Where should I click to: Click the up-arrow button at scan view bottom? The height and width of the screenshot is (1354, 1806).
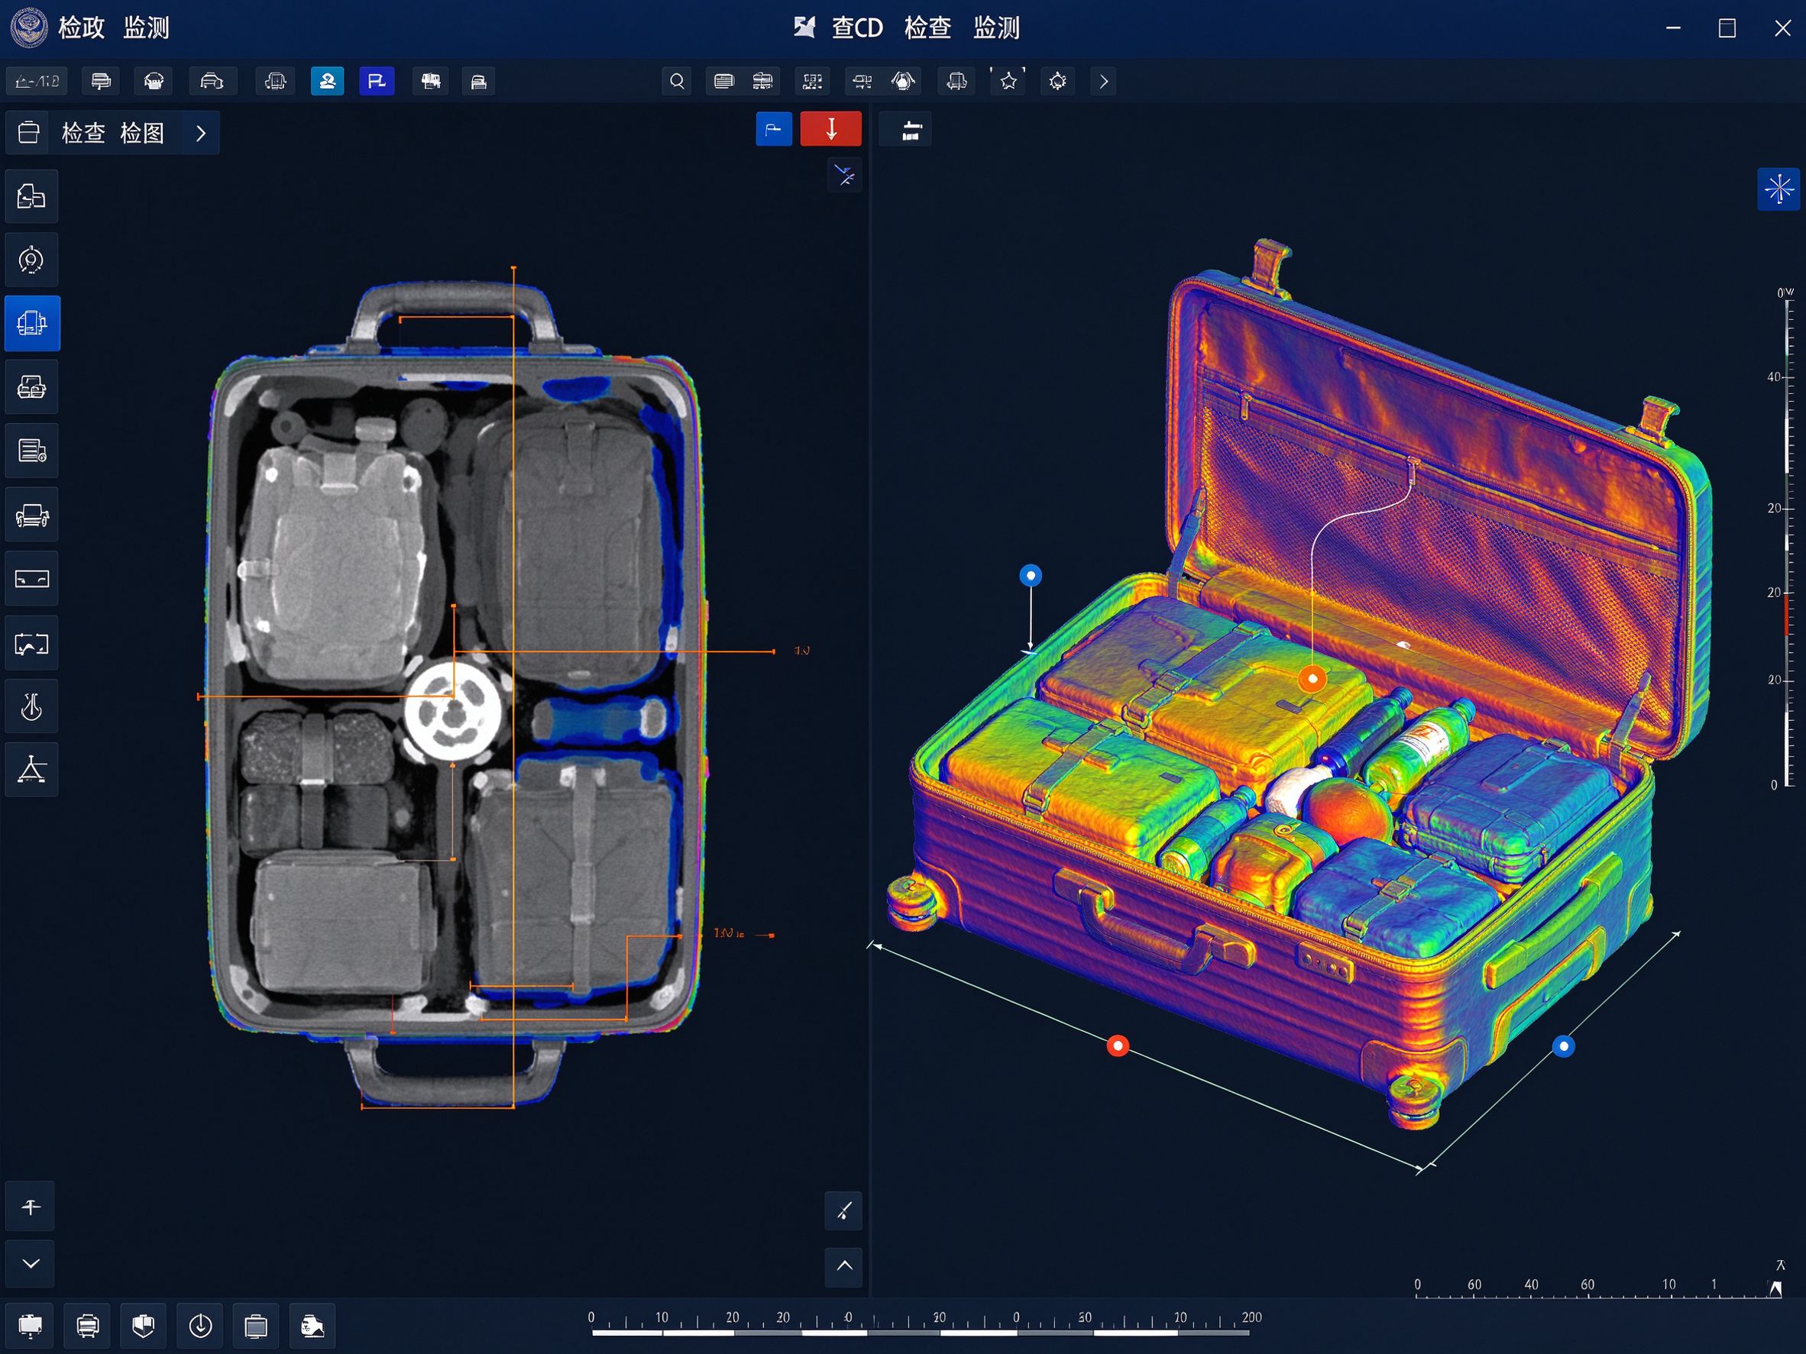point(844,1266)
